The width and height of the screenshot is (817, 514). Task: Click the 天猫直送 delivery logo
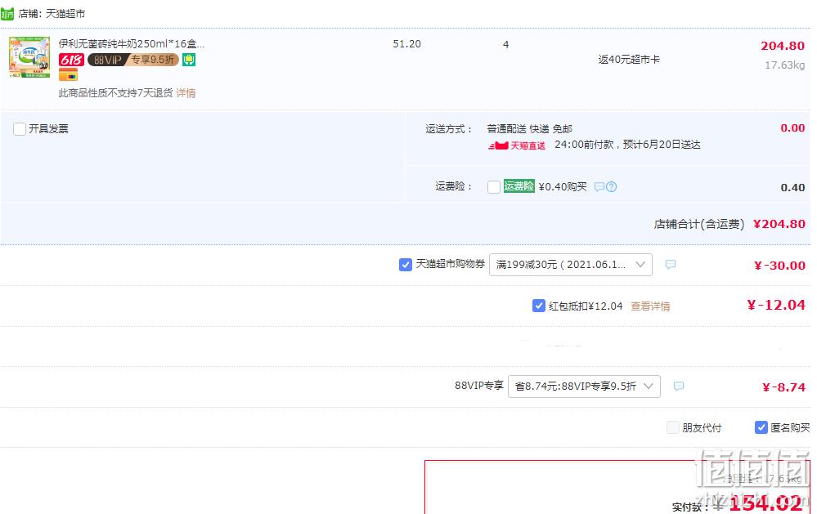point(516,145)
